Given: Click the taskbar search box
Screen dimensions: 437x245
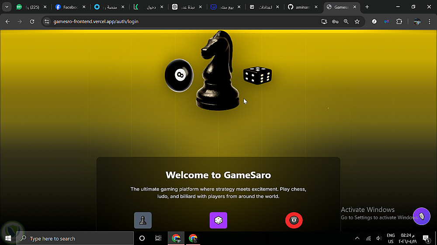Looking at the screenshot, I should (75, 238).
